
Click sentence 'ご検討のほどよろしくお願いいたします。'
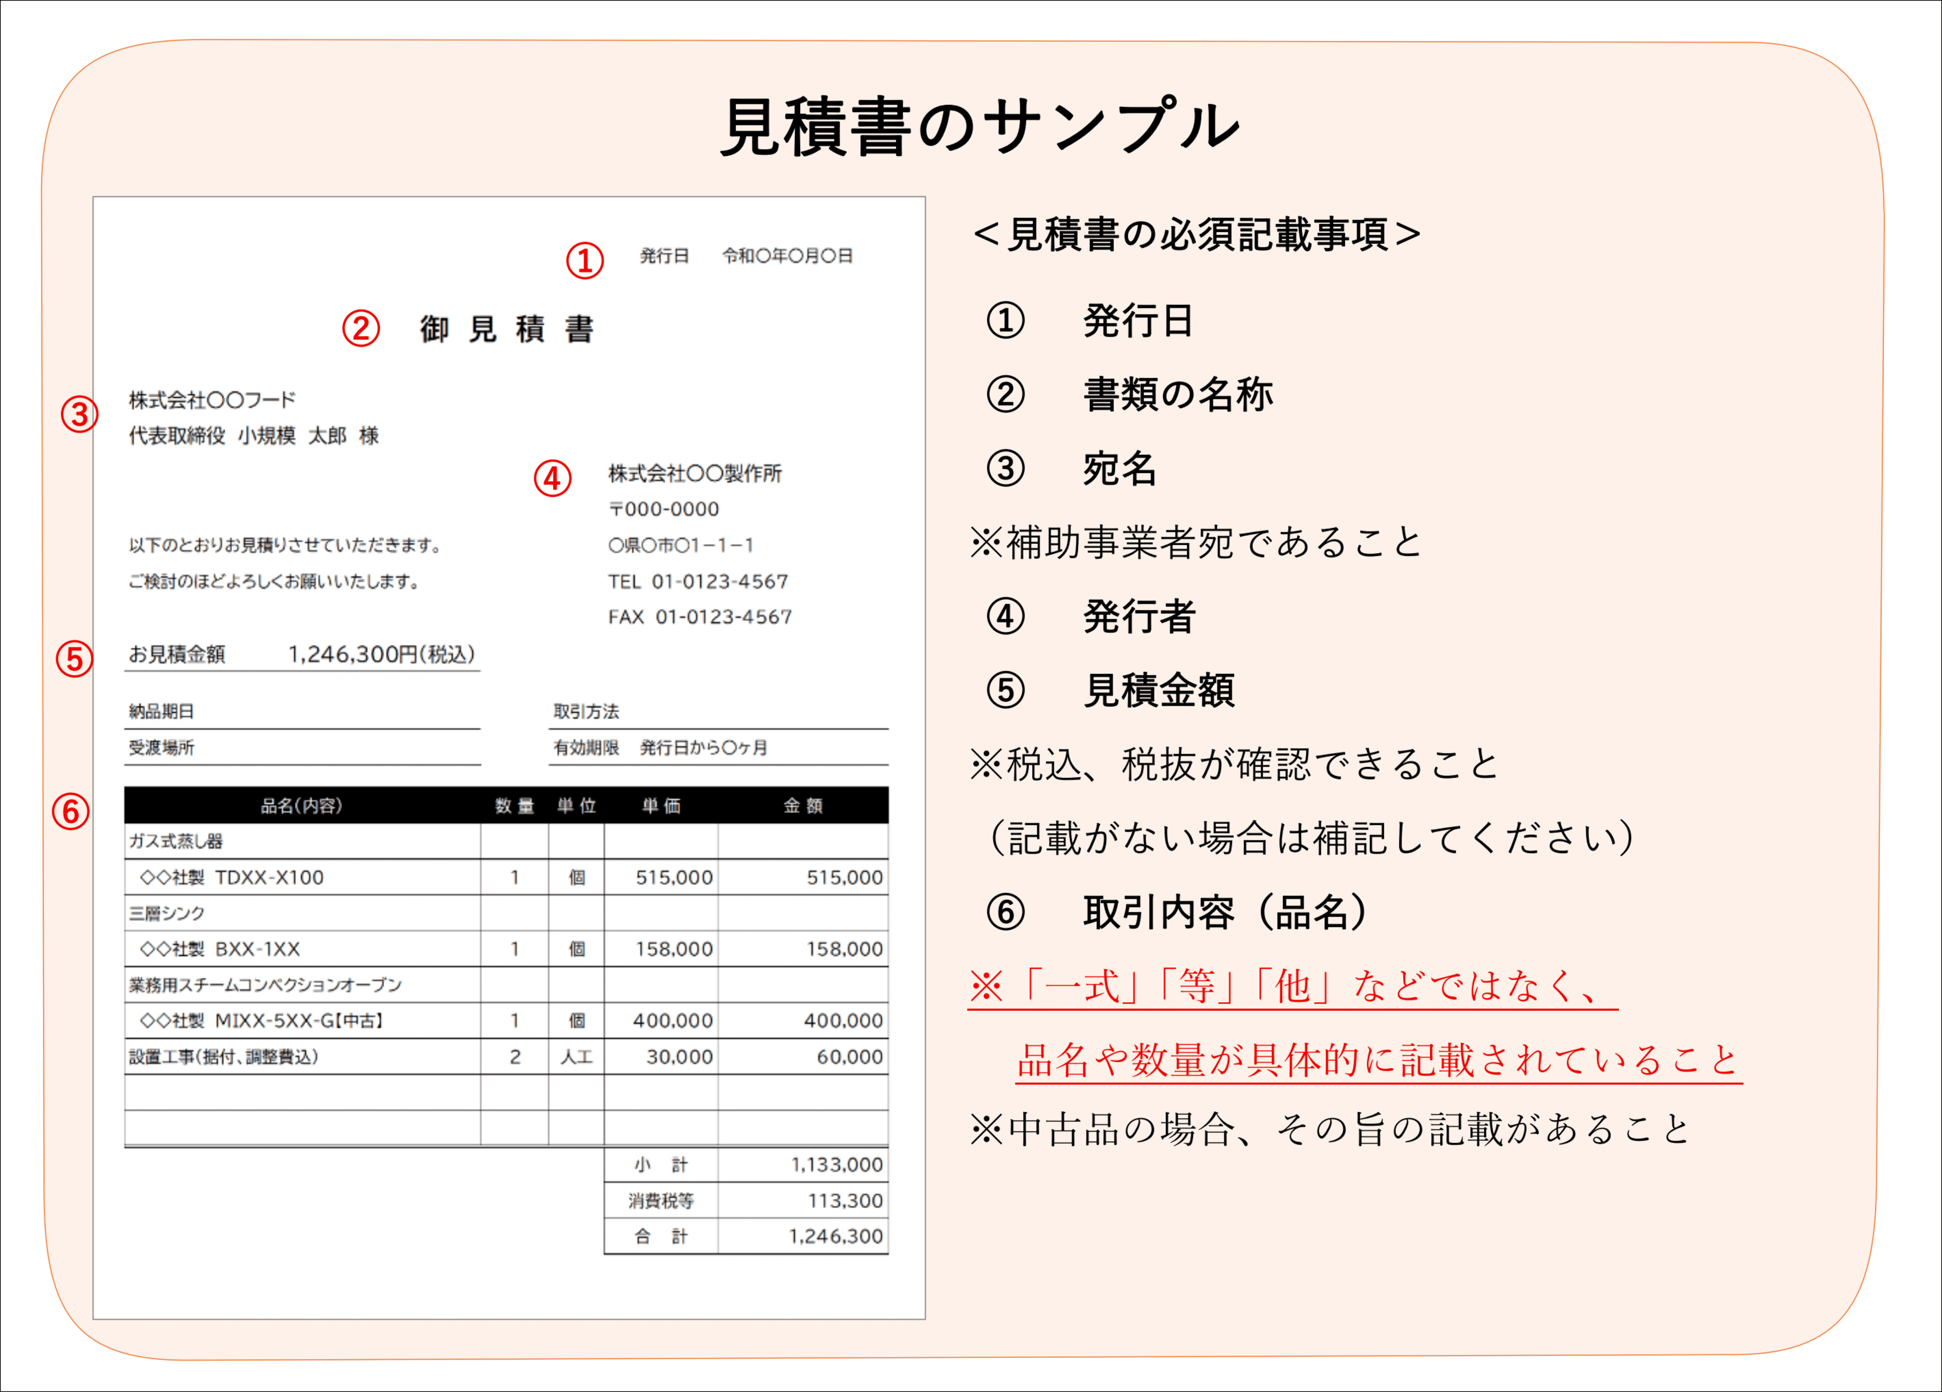tap(274, 581)
